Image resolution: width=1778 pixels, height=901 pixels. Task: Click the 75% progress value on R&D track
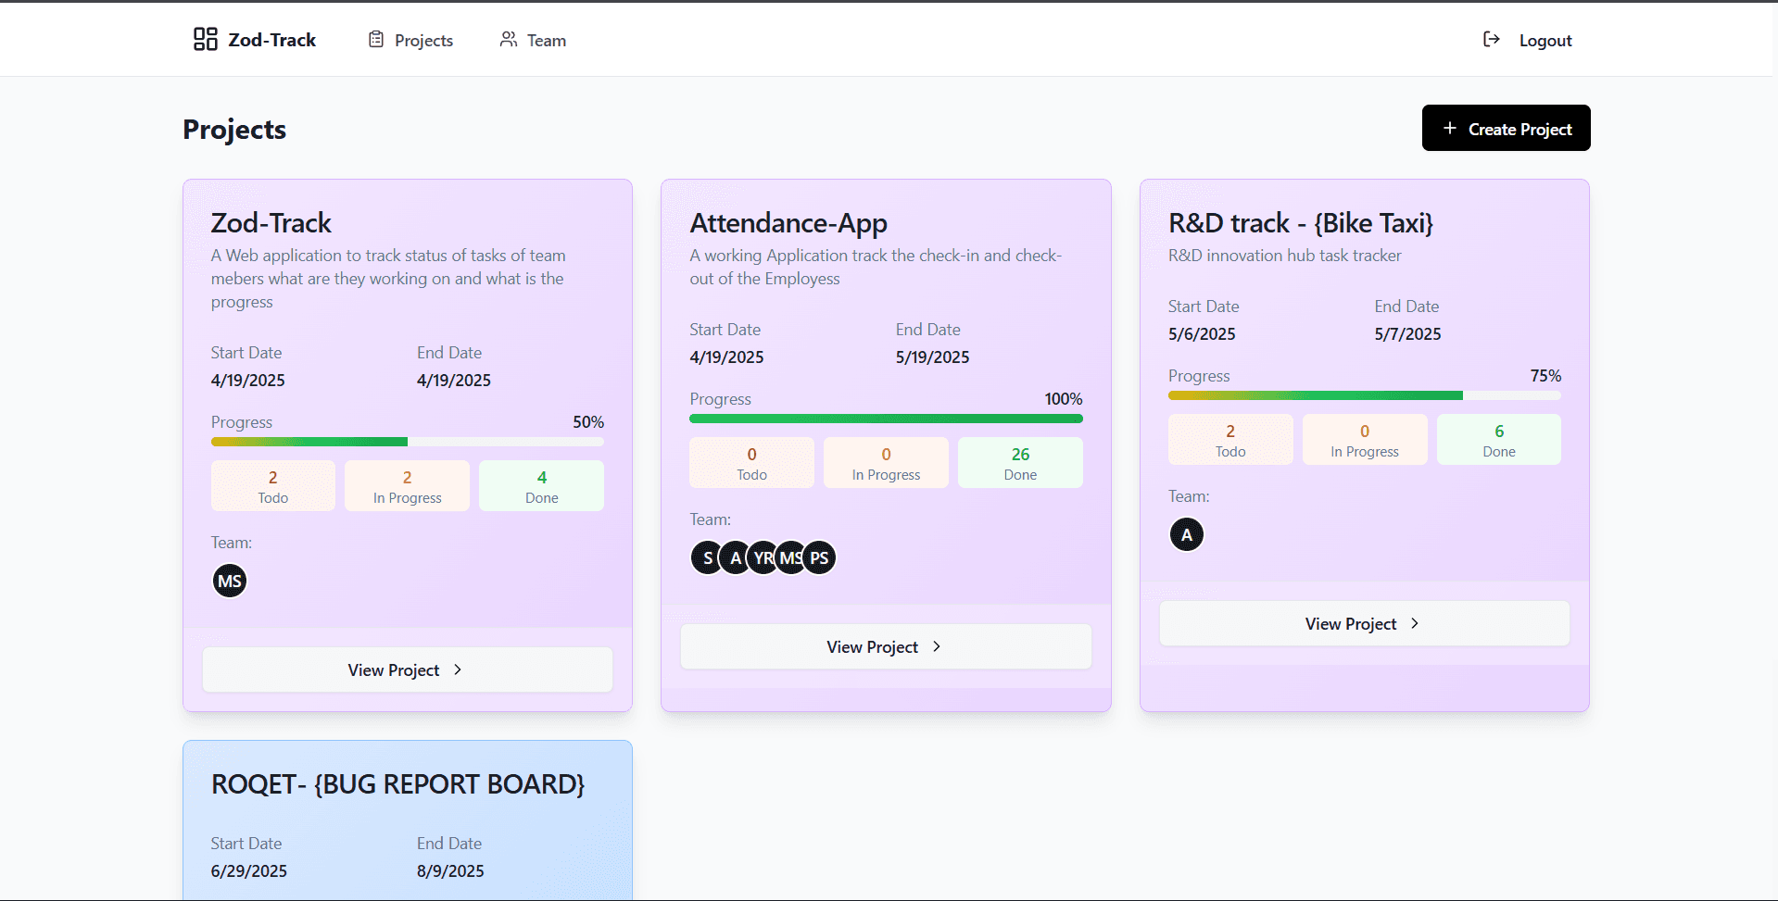point(1545,376)
